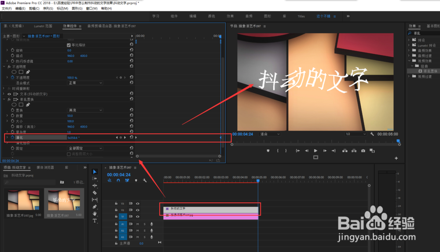
Task: Open 媒体浏览器 tab
Action: pos(45,168)
